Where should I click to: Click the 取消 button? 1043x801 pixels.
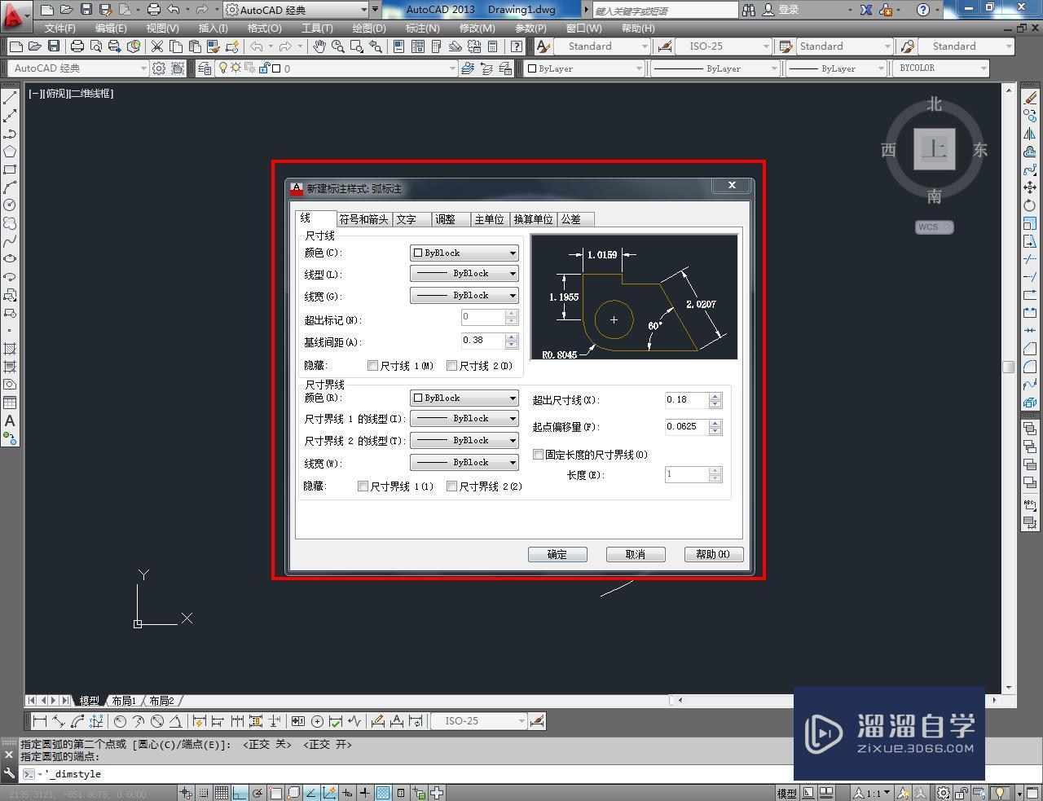coord(636,554)
